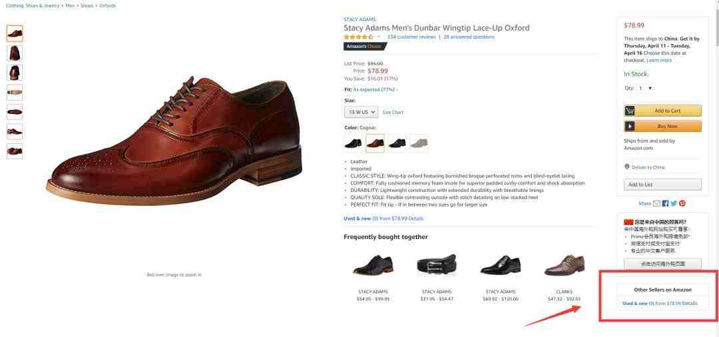The height and width of the screenshot is (337, 719).
Task: Choose the first black shoe color swatch
Action: pos(353,143)
